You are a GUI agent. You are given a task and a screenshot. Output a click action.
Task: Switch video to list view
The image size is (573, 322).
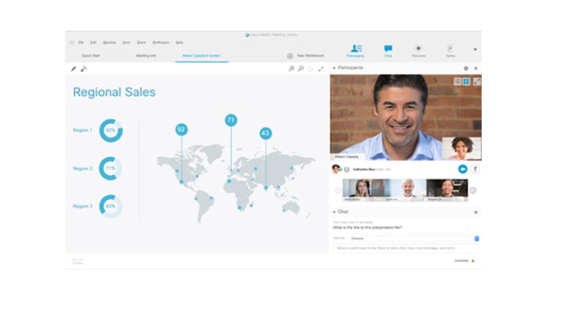click(x=457, y=82)
